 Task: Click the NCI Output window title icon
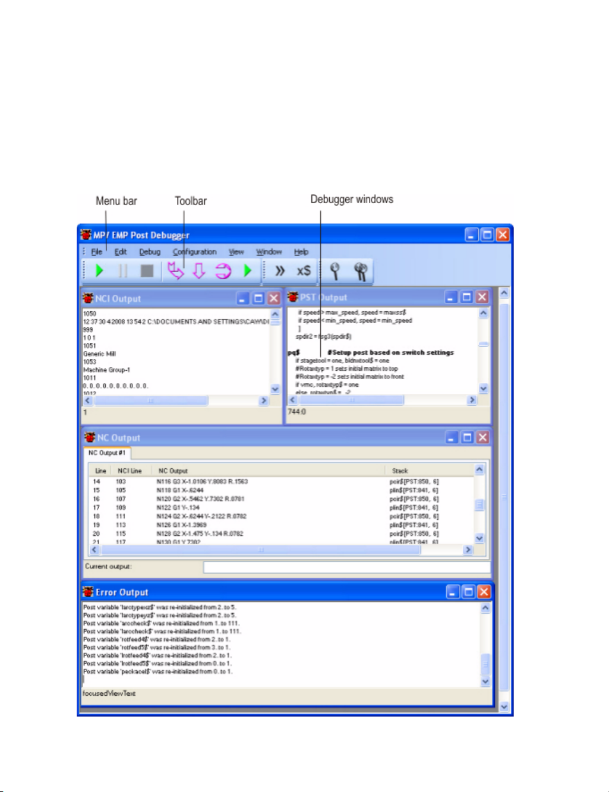click(88, 298)
